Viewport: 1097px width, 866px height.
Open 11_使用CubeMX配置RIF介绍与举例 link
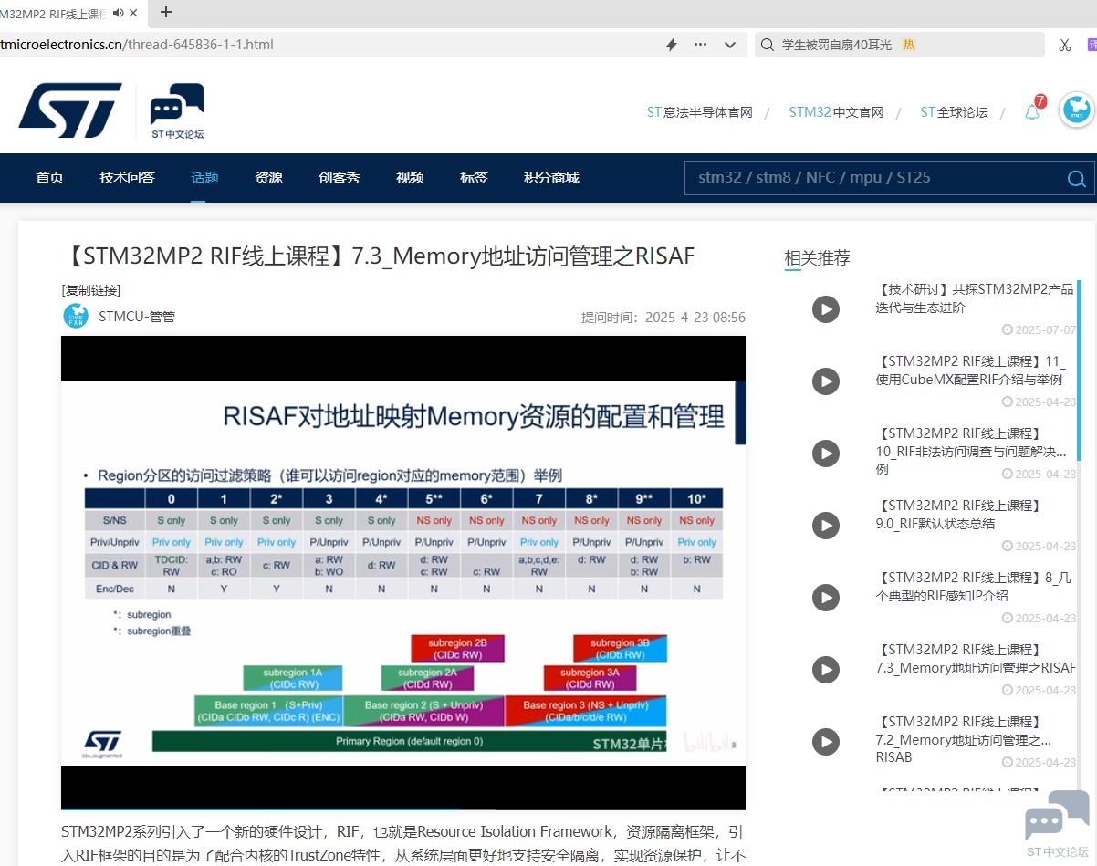[x=971, y=370]
